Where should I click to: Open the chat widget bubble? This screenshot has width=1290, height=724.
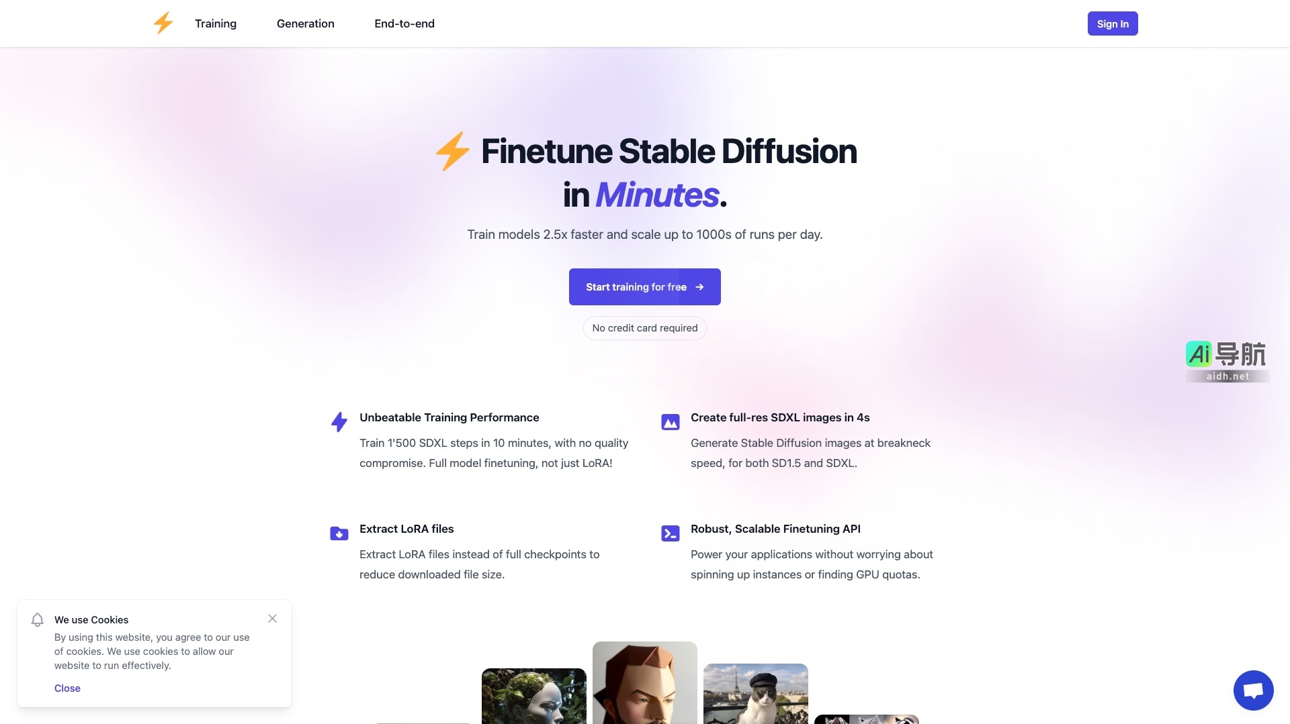point(1253,690)
